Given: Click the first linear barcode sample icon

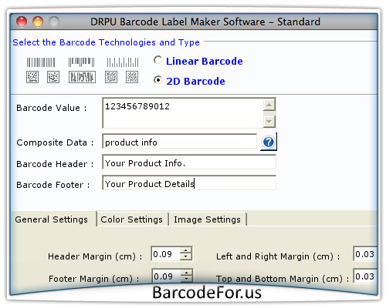Looking at the screenshot, I should click(41, 62).
